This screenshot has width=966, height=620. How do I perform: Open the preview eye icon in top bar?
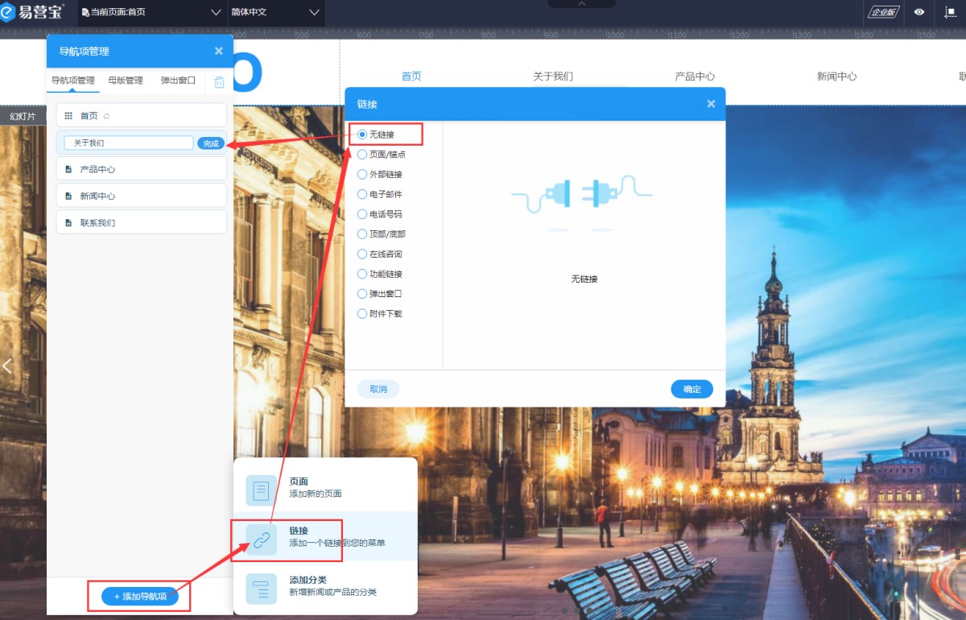click(x=919, y=12)
